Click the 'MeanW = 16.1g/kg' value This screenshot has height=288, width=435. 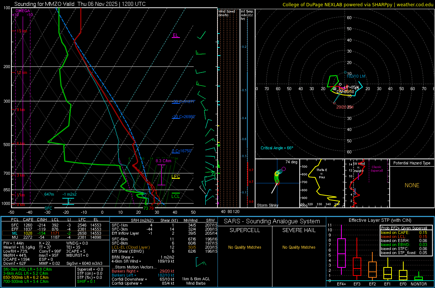coord(19,247)
